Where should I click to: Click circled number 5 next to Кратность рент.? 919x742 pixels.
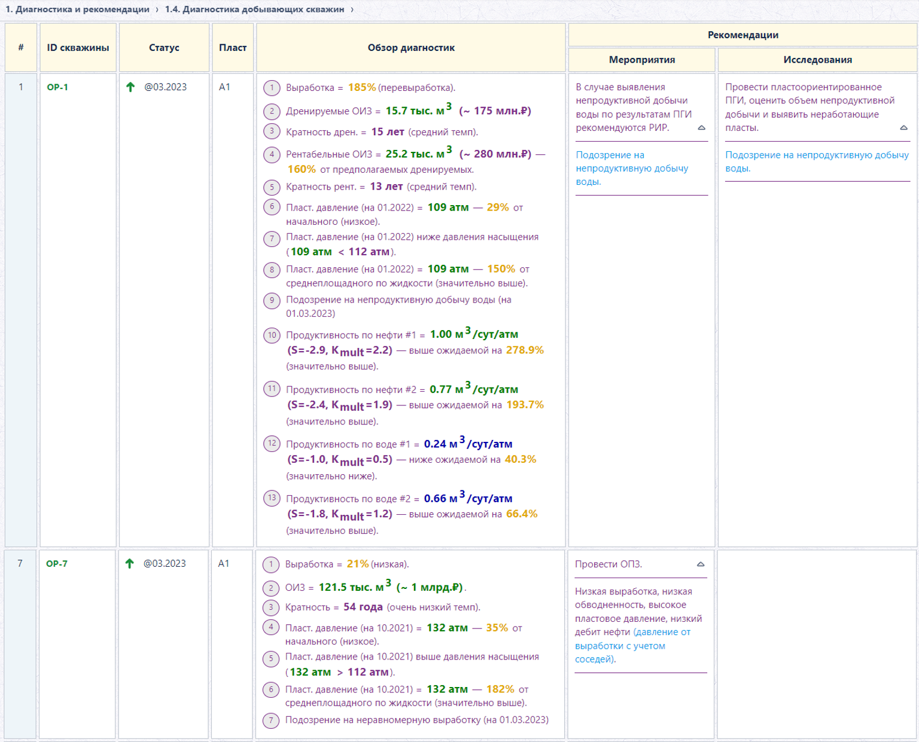pyautogui.click(x=272, y=187)
